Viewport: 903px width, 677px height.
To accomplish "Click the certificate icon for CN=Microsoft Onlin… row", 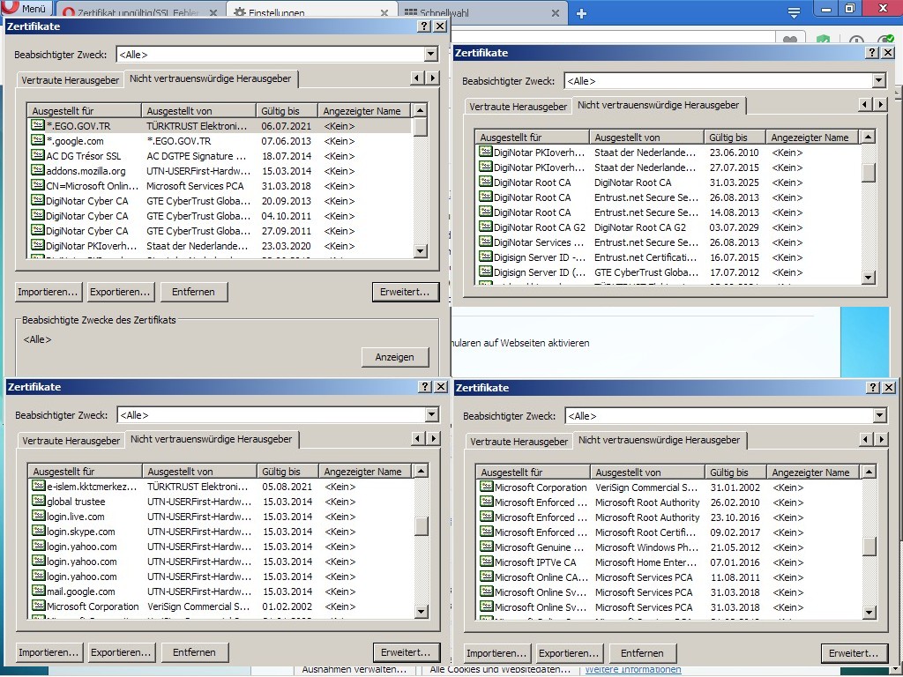I will coord(38,185).
